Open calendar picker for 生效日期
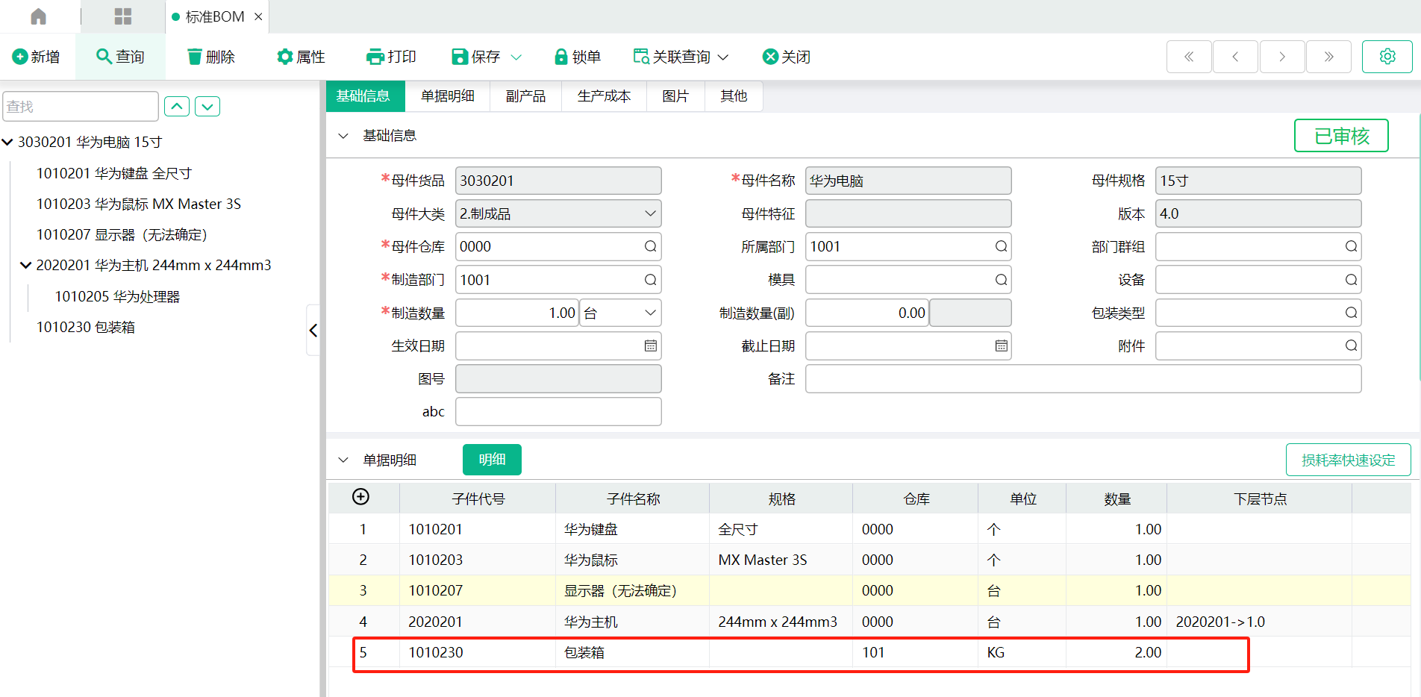The width and height of the screenshot is (1421, 697). tap(650, 346)
